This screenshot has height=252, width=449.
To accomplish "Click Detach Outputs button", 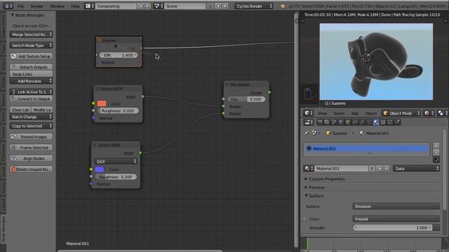I will coord(31,67).
